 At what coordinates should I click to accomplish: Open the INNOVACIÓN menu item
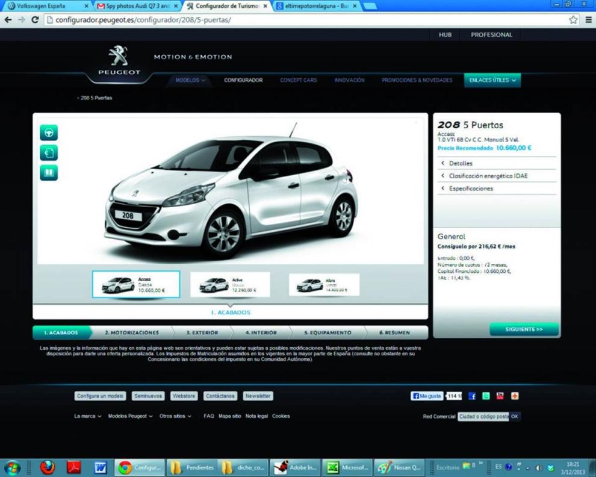pyautogui.click(x=349, y=80)
